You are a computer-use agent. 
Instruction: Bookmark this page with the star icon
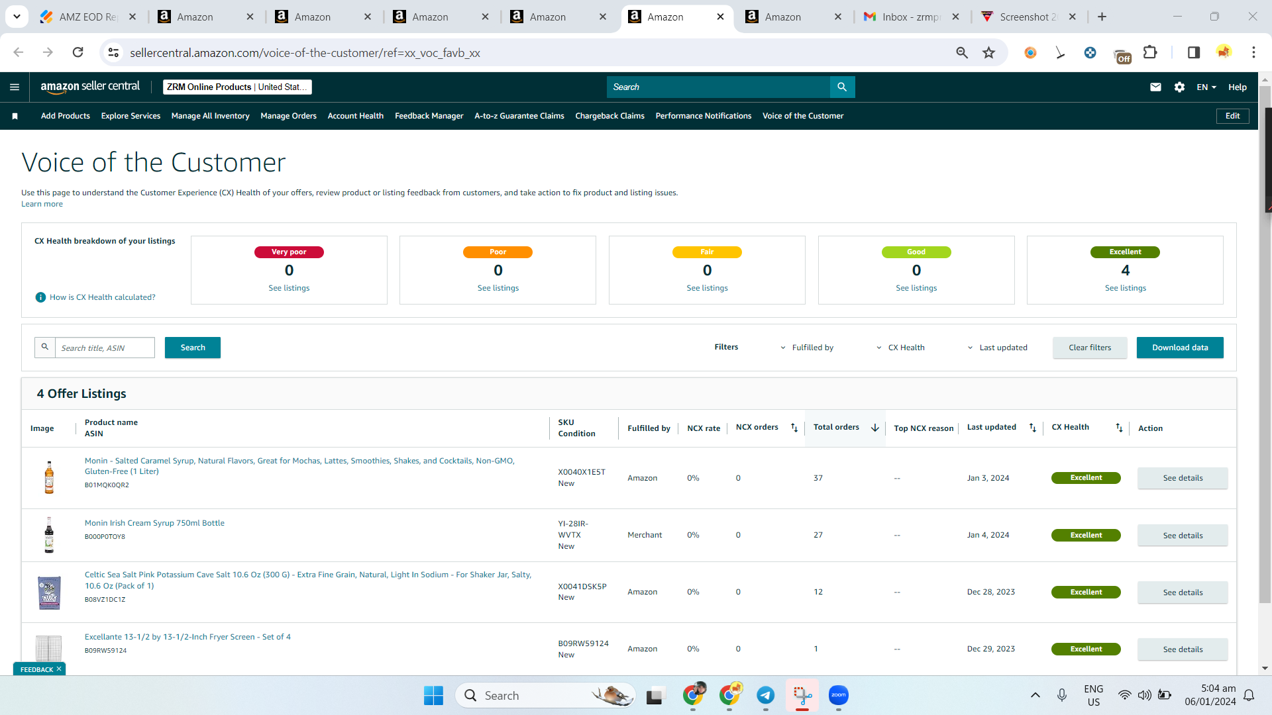click(988, 52)
